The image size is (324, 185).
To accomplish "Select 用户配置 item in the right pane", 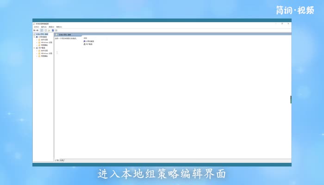I will coord(88,44).
